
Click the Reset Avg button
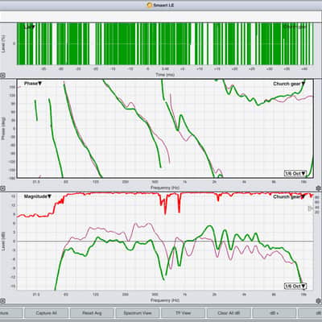coord(92,313)
